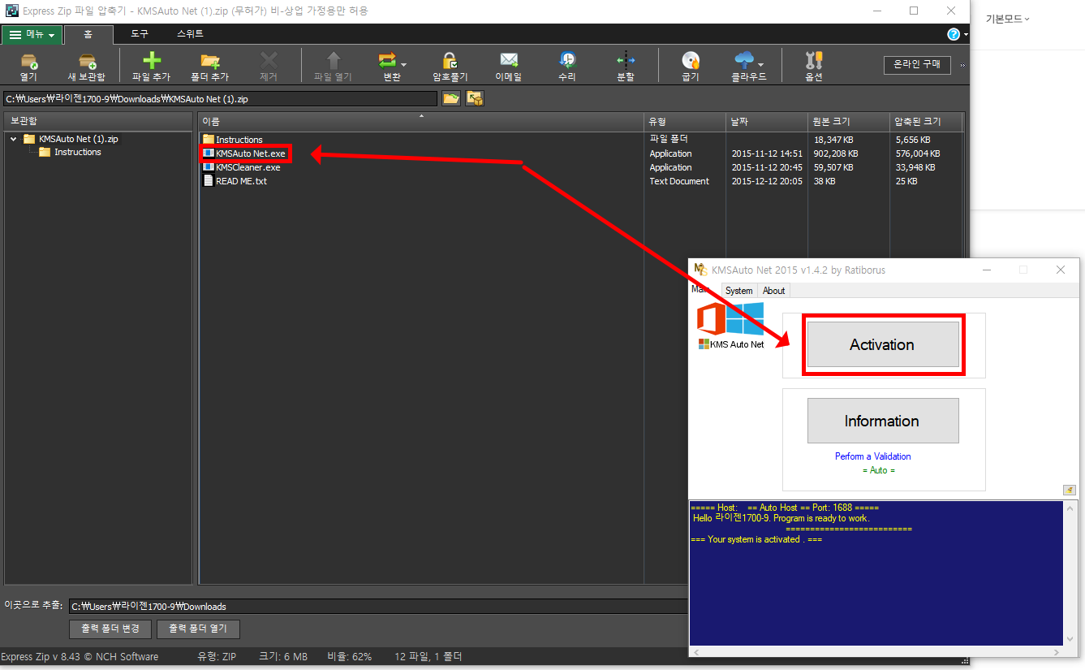Click the 출력 폴더 열기 button
The image size is (1085, 670).
199,629
